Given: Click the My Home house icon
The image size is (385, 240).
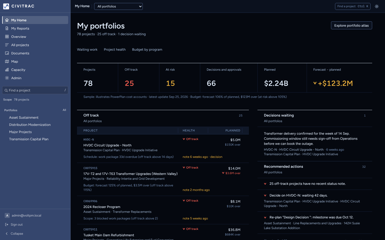Looking at the screenshot, I should pyautogui.click(x=7, y=20).
